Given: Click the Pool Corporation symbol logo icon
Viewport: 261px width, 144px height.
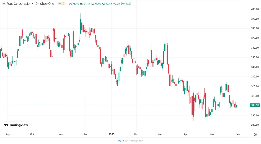Looking at the screenshot, I should pos(4,4).
